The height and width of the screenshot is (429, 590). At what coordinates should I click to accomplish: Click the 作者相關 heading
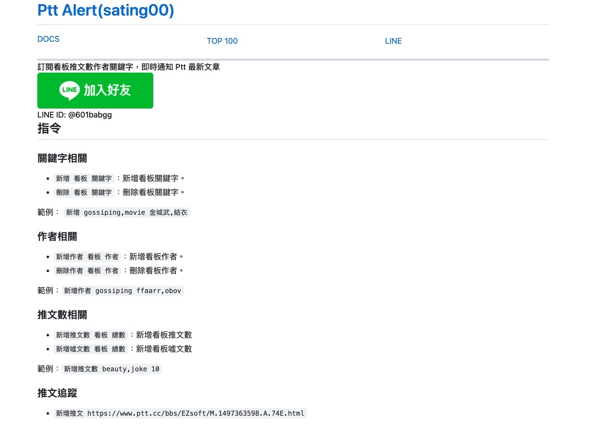click(57, 237)
